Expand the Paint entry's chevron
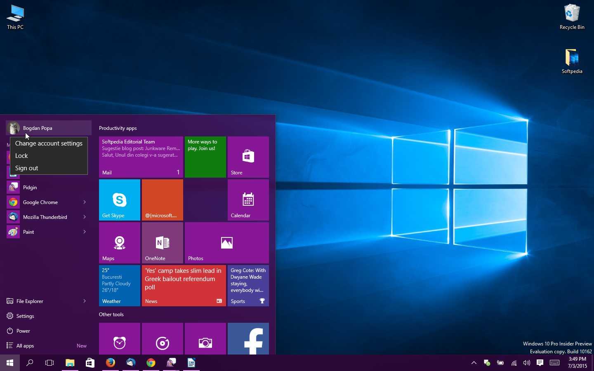 [85, 232]
